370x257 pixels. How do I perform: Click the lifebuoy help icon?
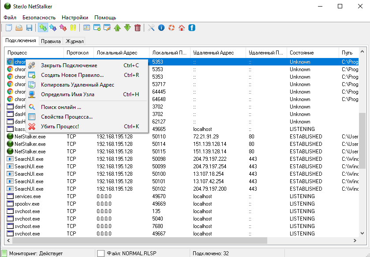click(x=171, y=28)
